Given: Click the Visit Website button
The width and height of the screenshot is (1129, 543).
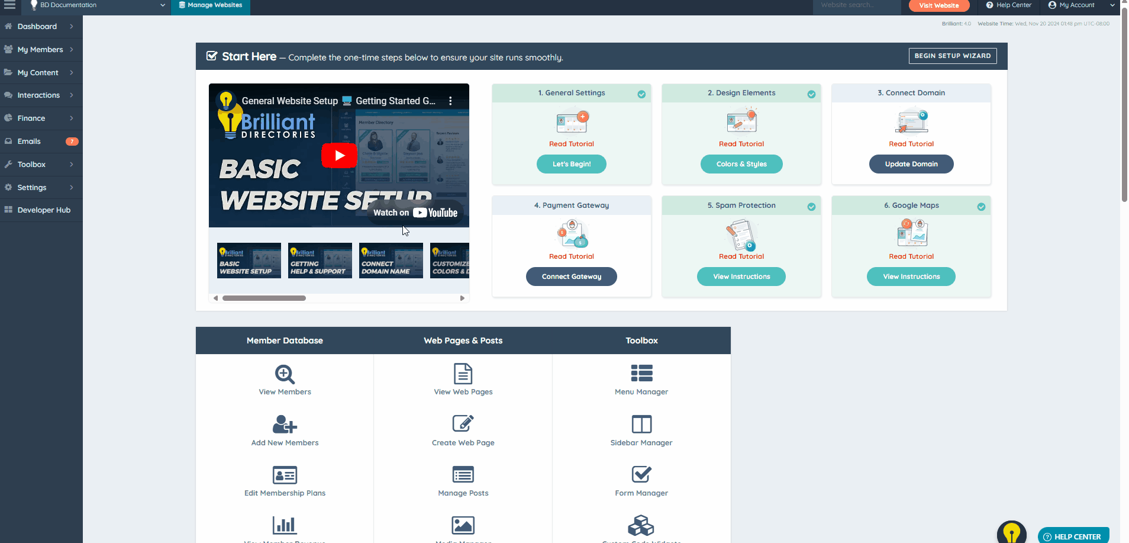Looking at the screenshot, I should click(939, 5).
